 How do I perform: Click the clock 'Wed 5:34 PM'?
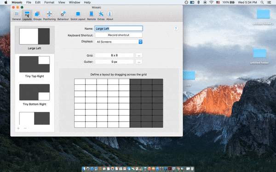tap(247, 2)
